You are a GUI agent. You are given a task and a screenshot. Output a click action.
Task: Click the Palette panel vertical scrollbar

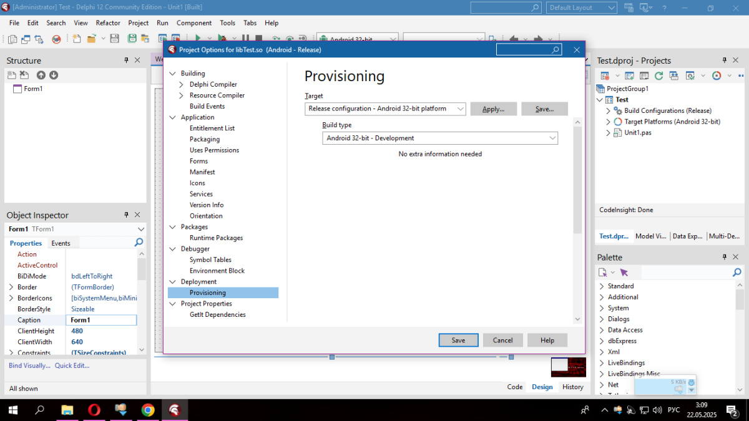(x=740, y=337)
